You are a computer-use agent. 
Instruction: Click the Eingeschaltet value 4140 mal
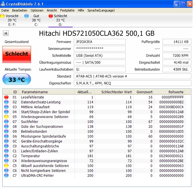[x=177, y=62]
